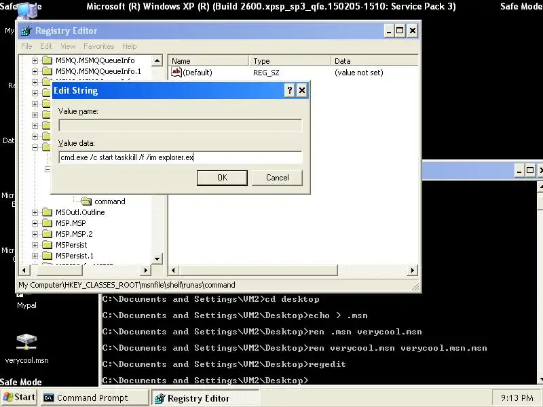Click the (Default) string value icon

point(176,72)
